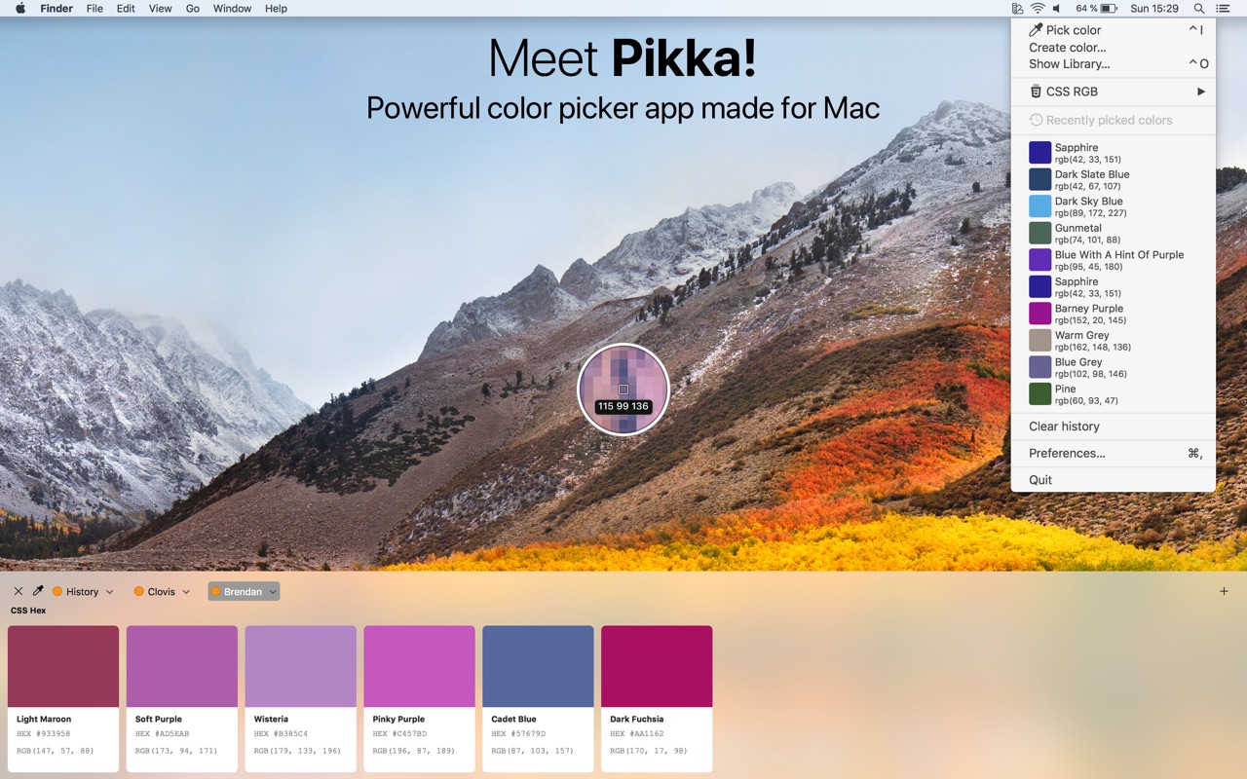Click the eyedropper icon beside Pick color

coord(1036,30)
